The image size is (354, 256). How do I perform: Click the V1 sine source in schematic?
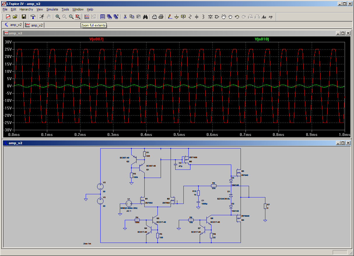click(x=129, y=204)
